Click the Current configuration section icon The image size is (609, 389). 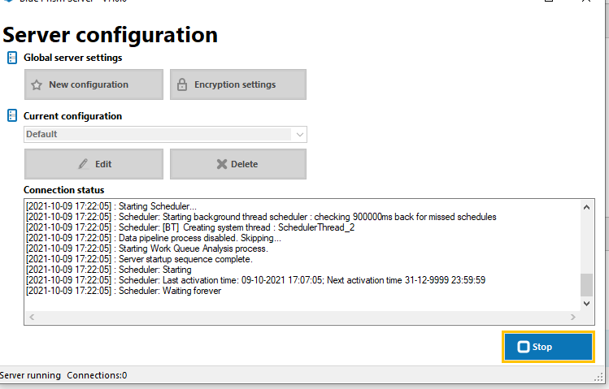pyautogui.click(x=12, y=115)
